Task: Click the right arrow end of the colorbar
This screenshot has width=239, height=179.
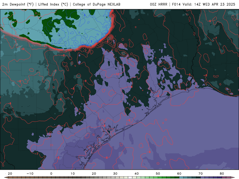Action: click(233, 177)
